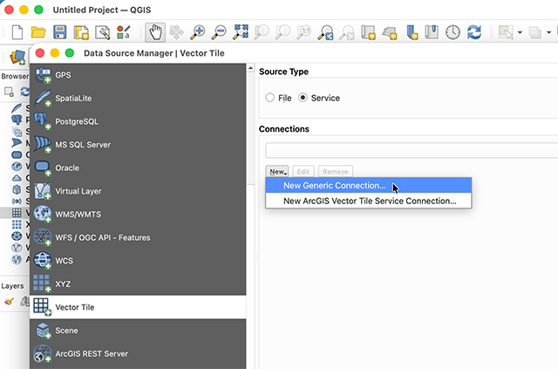Click the Refresh map icon
This screenshot has width=558, height=369.
474,33
